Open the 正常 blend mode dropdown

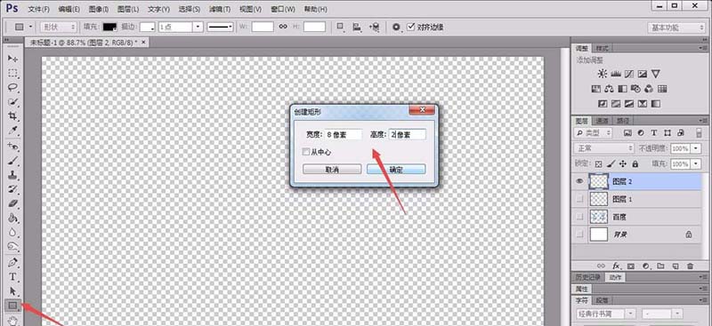pyautogui.click(x=604, y=148)
